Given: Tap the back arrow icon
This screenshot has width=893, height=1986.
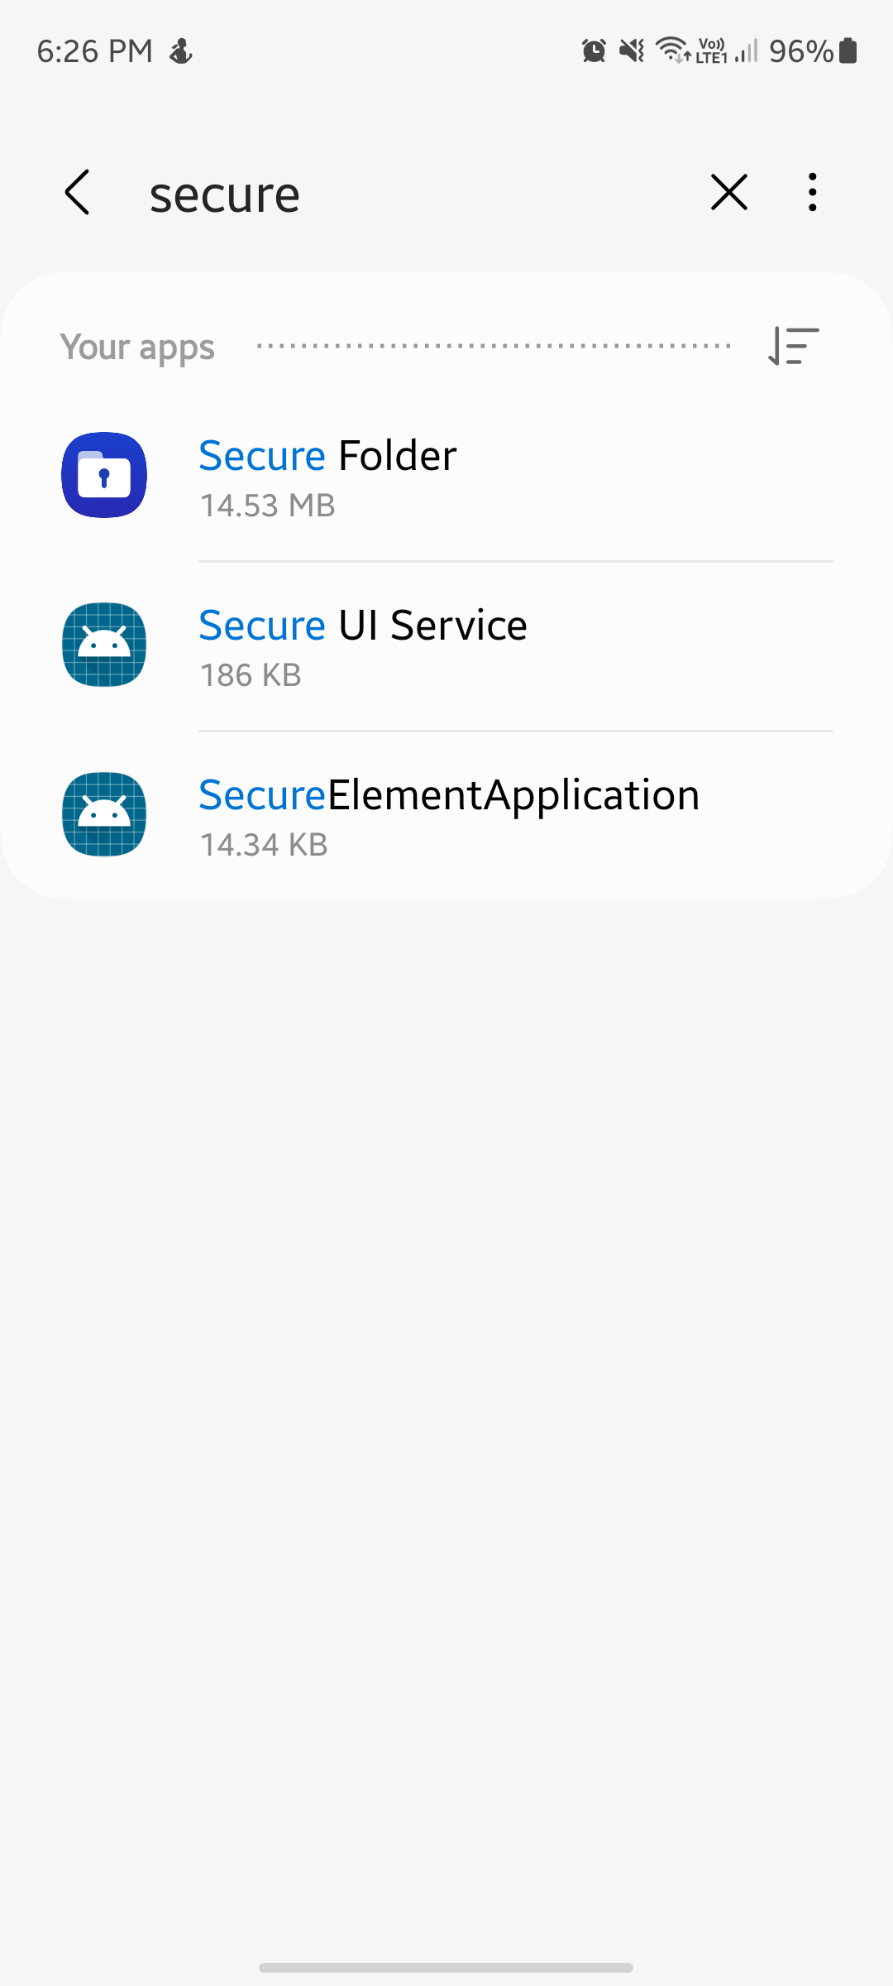Looking at the screenshot, I should pos(77,192).
